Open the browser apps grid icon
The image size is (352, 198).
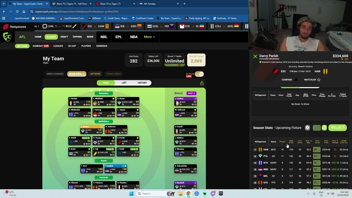pyautogui.click(x=4, y=18)
